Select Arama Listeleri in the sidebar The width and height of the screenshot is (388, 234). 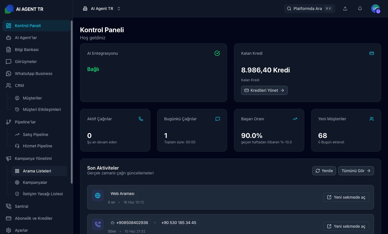(x=39, y=171)
